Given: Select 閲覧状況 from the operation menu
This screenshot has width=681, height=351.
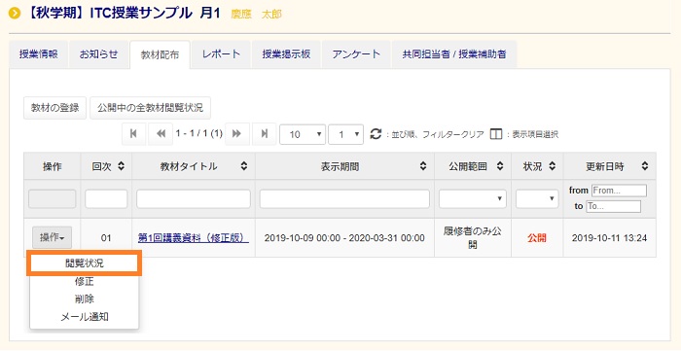Looking at the screenshot, I should (85, 263).
